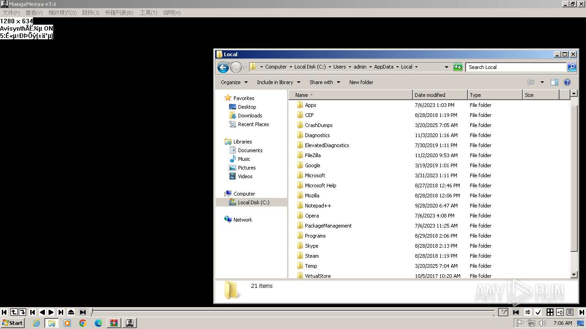Open the Include in library dropdown

point(278,82)
